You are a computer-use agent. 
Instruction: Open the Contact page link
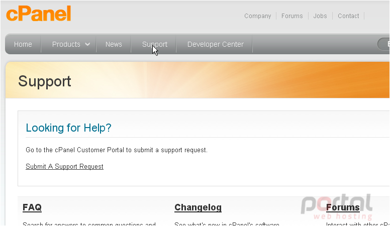[x=348, y=16]
